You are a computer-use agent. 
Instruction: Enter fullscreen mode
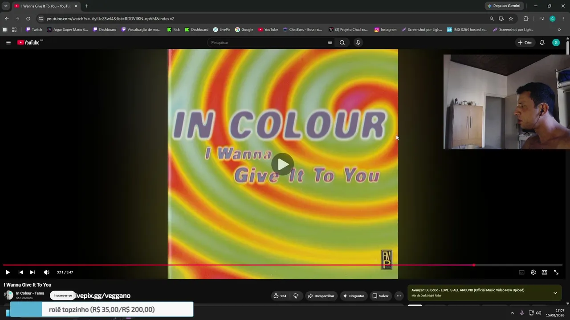556,272
